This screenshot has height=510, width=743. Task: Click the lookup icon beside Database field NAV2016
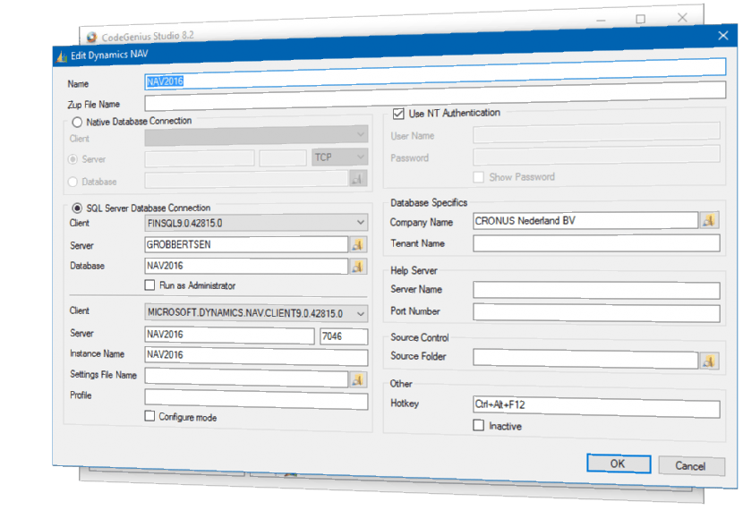pyautogui.click(x=358, y=267)
